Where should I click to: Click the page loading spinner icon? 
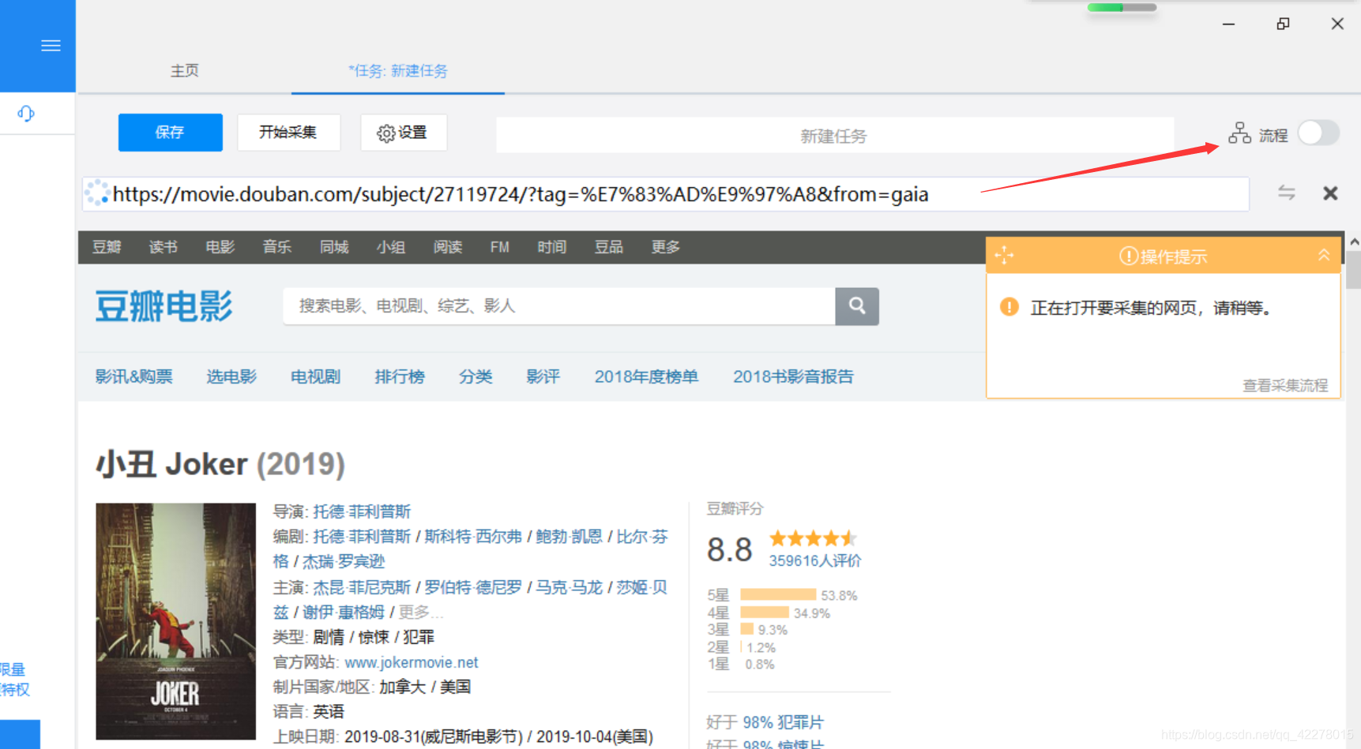97,193
